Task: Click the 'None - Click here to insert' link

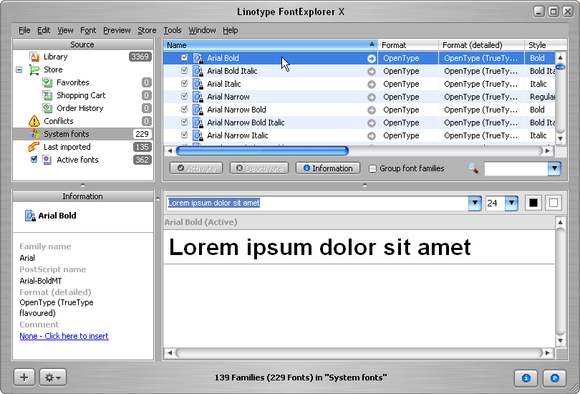Action: (x=64, y=336)
